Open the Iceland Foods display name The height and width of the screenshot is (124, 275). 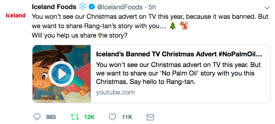[x=54, y=7]
